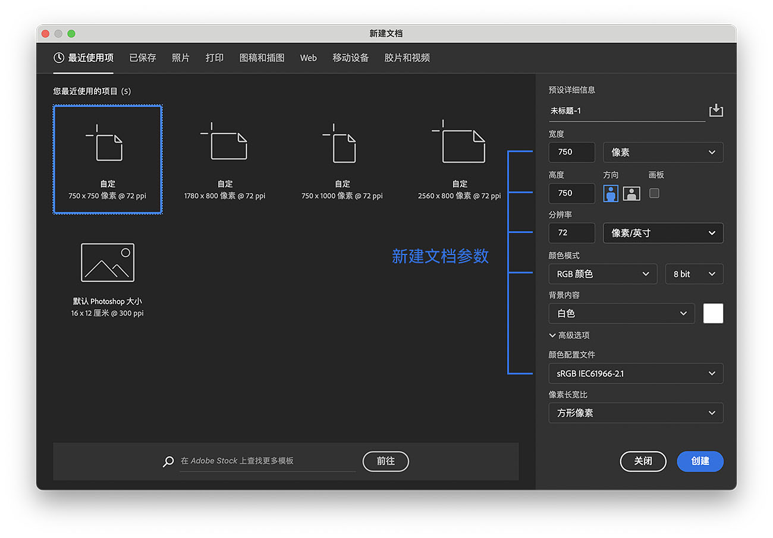Image resolution: width=773 pixels, height=538 pixels.
Task: Open the 默认 Photoshop 大小 preset
Action: (x=107, y=262)
